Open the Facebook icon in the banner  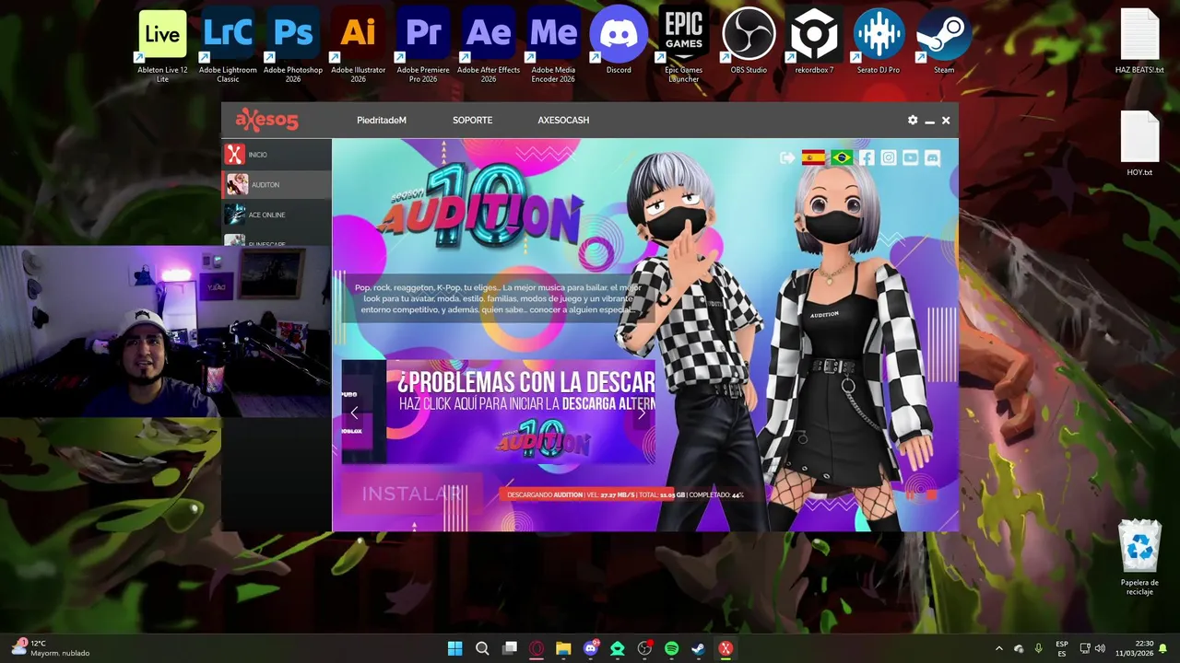click(867, 158)
